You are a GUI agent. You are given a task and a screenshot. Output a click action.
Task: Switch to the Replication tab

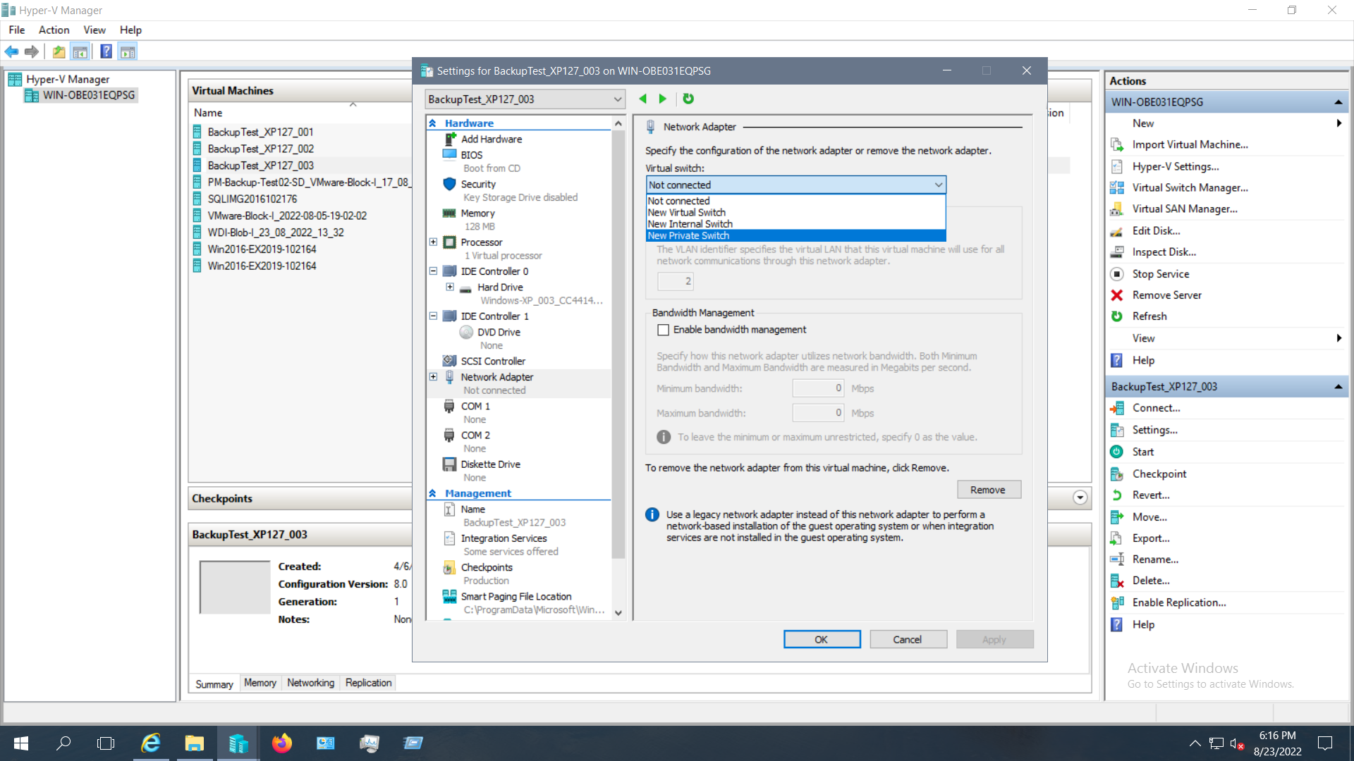point(368,683)
